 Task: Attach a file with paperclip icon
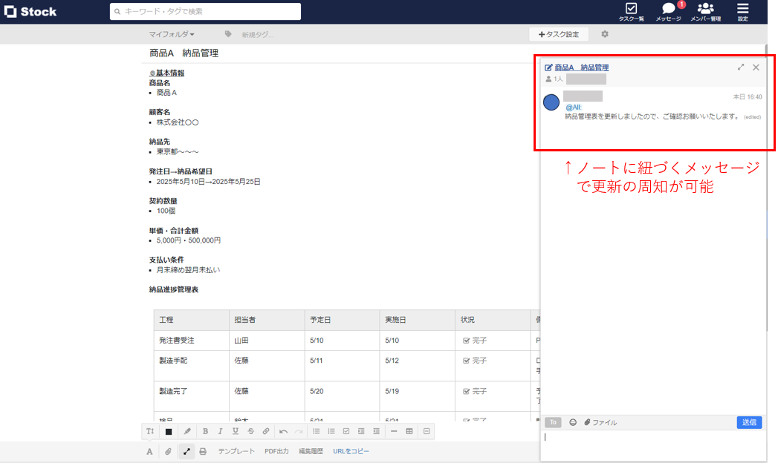[168, 452]
